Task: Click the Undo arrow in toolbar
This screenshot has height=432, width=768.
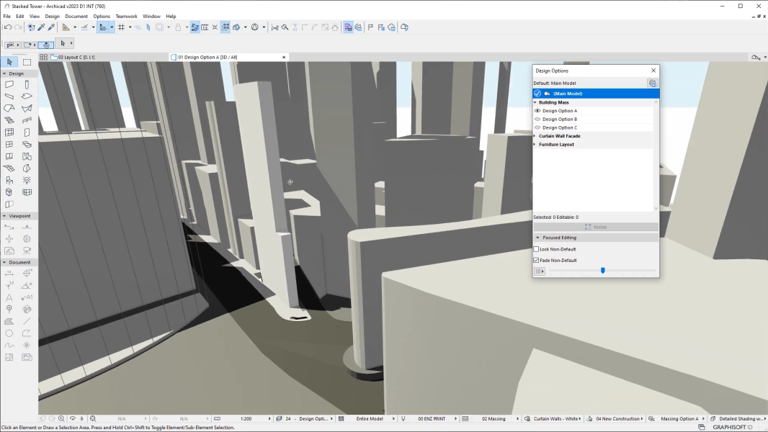Action: [x=8, y=27]
